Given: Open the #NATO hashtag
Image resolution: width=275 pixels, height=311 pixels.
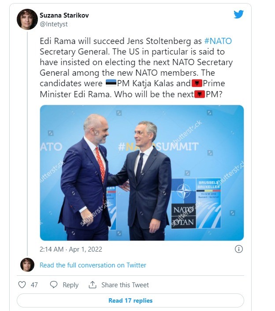Looking at the screenshot, I should point(218,41).
